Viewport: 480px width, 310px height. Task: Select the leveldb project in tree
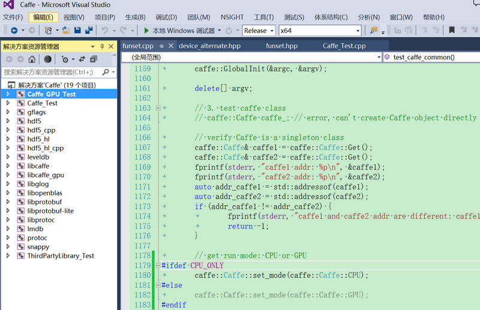38,157
